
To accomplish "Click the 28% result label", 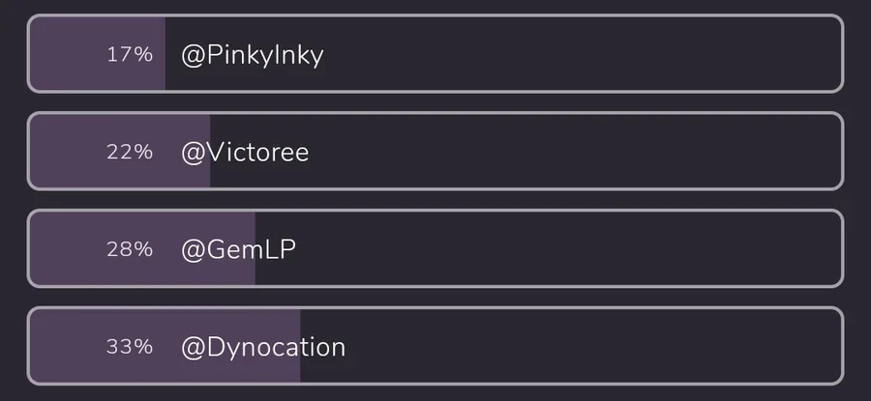I will 130,249.
